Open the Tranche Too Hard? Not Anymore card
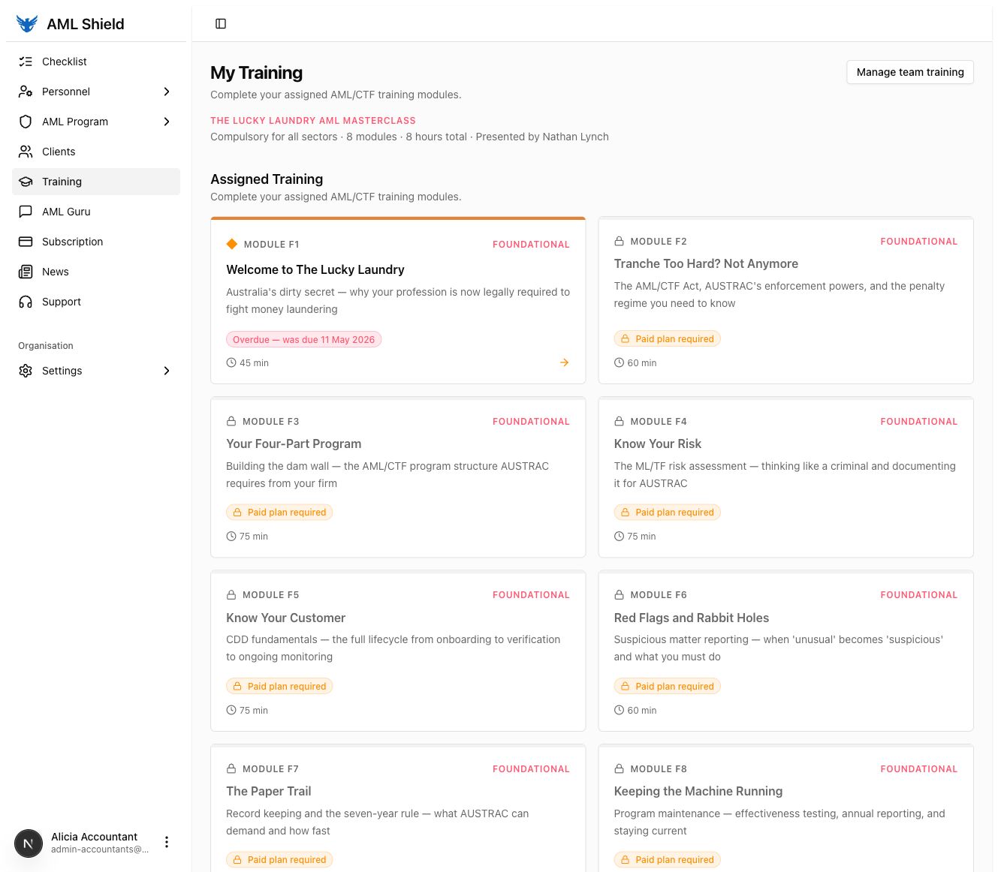Viewport: 998px width, 872px height. click(785, 300)
